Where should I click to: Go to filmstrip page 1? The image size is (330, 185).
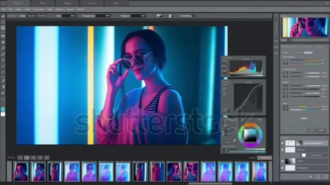(x=20, y=158)
